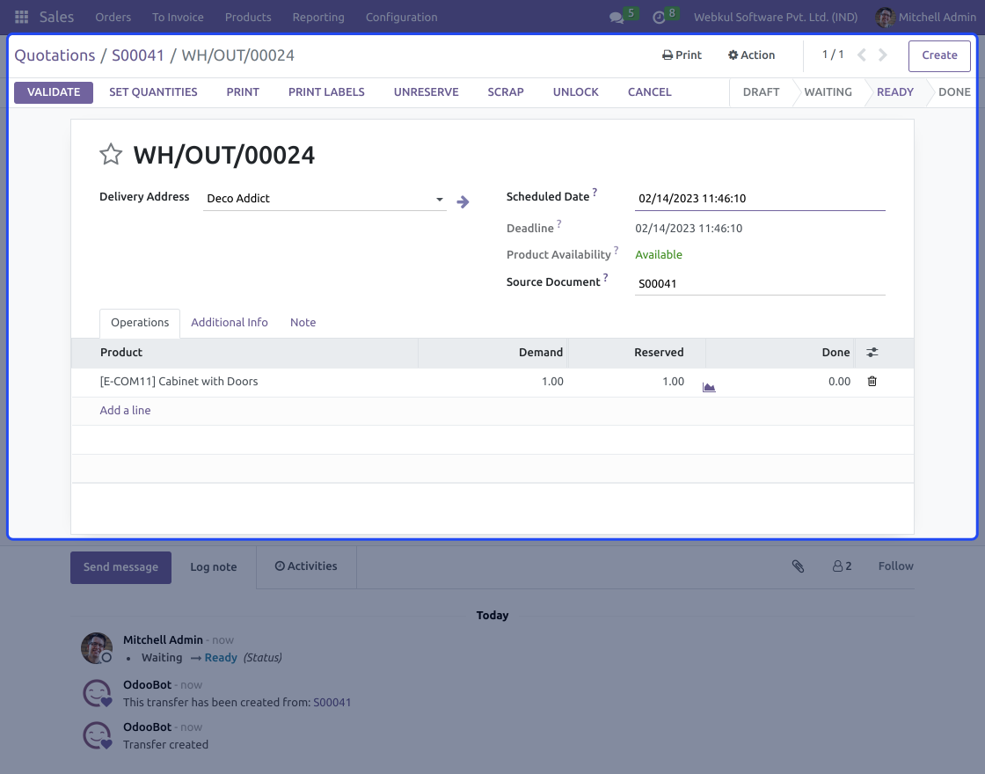Open the Products menu
The width and height of the screenshot is (985, 774).
tap(248, 18)
